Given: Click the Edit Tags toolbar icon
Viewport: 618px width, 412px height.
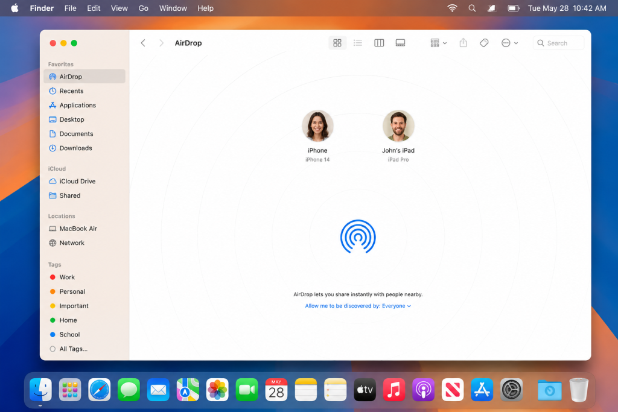Looking at the screenshot, I should (x=485, y=43).
